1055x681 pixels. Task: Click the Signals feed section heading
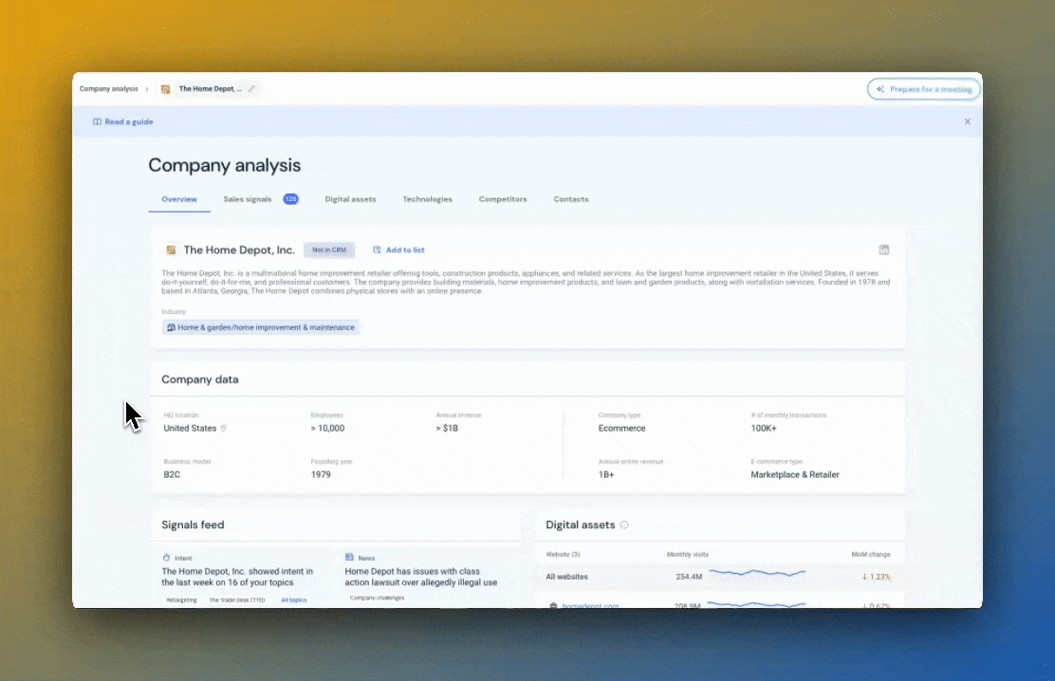(193, 525)
